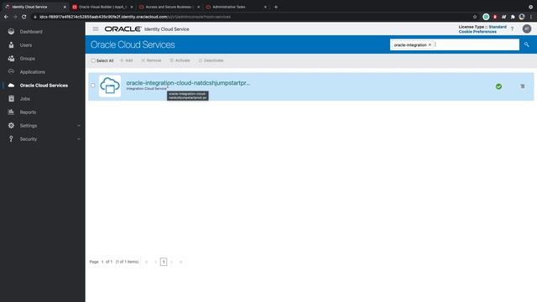
Task: Go to previous page arrow
Action: pyautogui.click(x=155, y=262)
